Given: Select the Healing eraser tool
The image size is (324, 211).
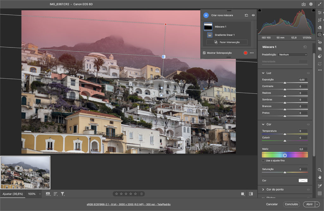Looking at the screenshot, I should (x=320, y=27).
